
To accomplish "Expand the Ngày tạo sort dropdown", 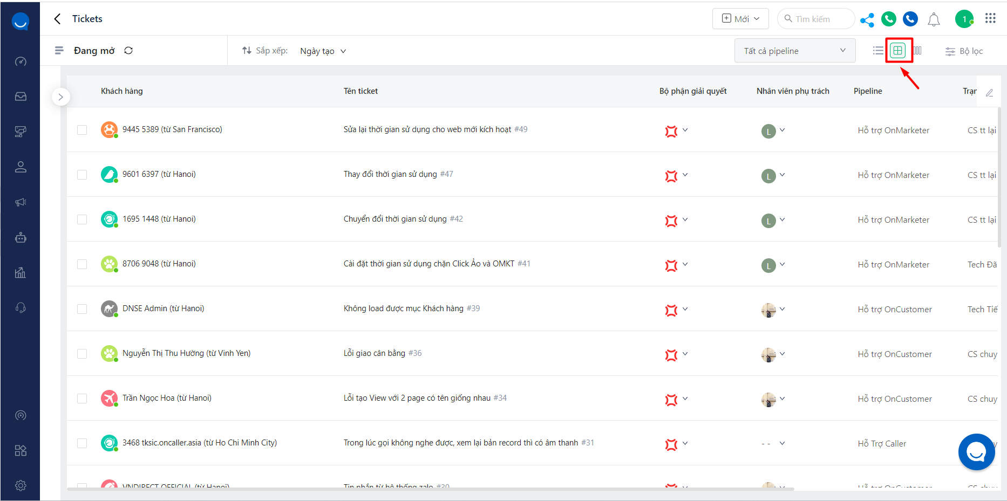I will point(323,51).
